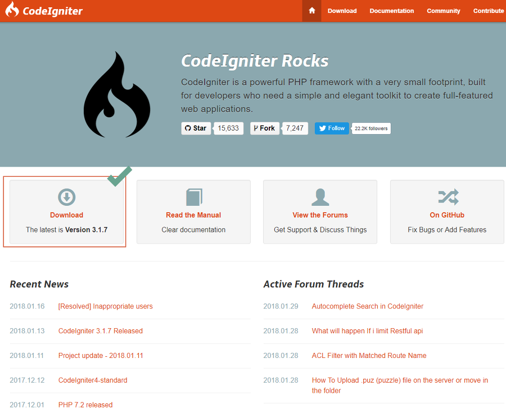Click the GitHub Star button
Viewport: 506px width, 409px height.
(196, 128)
